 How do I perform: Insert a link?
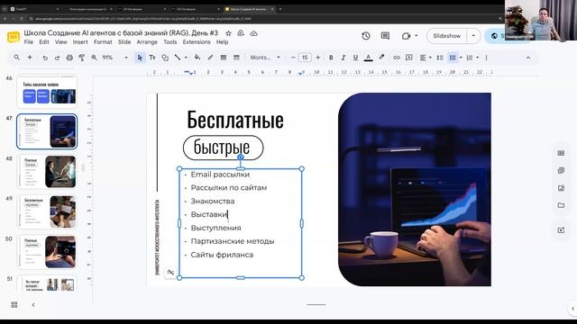click(x=397, y=58)
